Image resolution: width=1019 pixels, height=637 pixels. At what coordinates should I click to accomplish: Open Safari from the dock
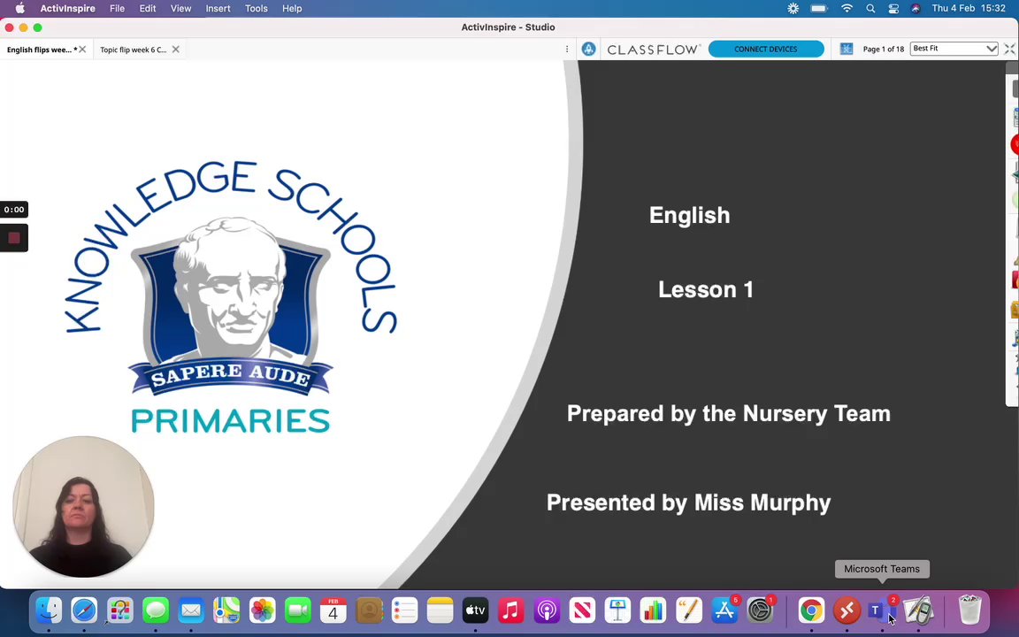point(85,610)
